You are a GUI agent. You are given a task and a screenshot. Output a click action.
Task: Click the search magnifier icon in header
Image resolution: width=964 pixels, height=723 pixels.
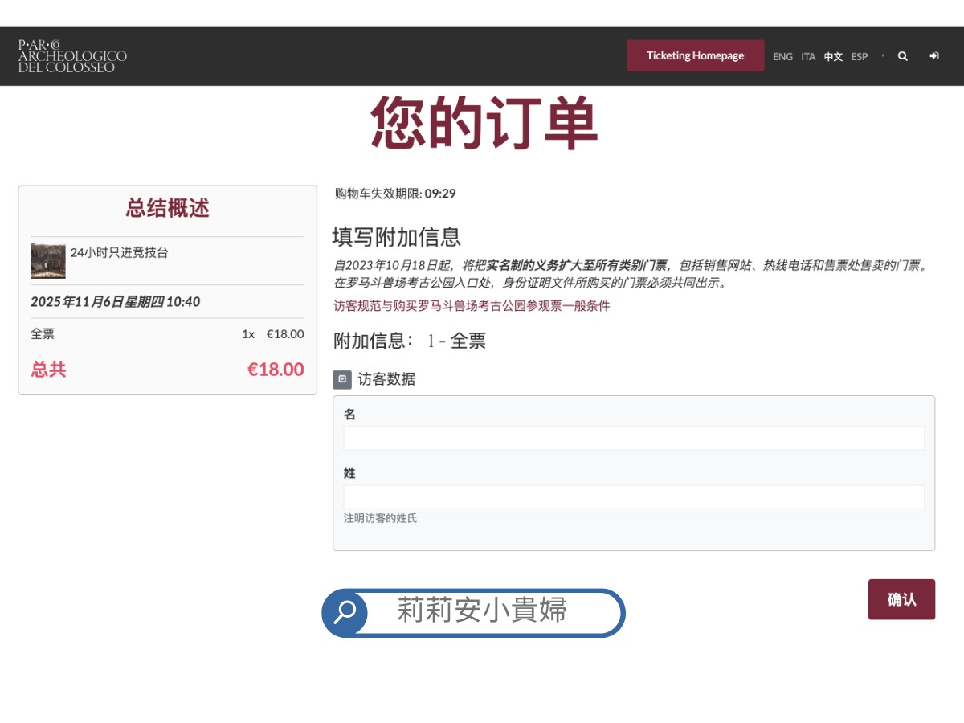coord(903,56)
